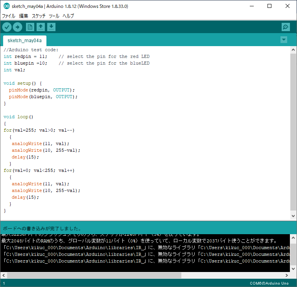This screenshot has width=297, height=287.
Task: Click the Upload arrow icon
Action: 18,27
